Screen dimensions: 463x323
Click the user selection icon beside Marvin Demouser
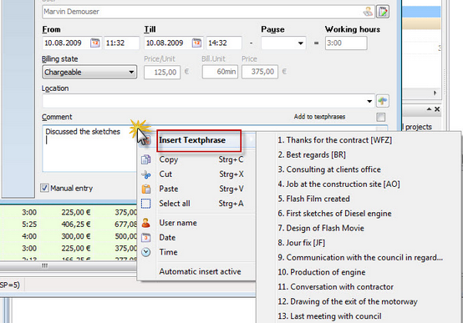368,12
